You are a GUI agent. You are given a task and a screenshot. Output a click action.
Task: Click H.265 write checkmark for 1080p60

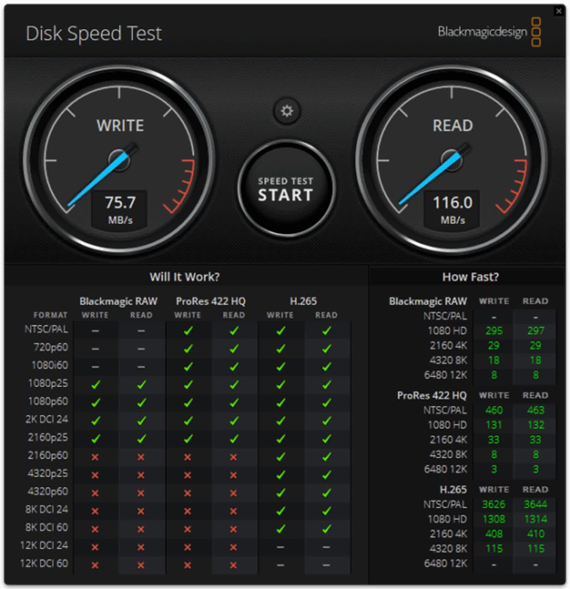(281, 403)
